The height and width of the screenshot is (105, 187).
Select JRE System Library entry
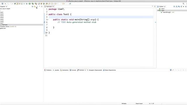click(x=8, y=27)
